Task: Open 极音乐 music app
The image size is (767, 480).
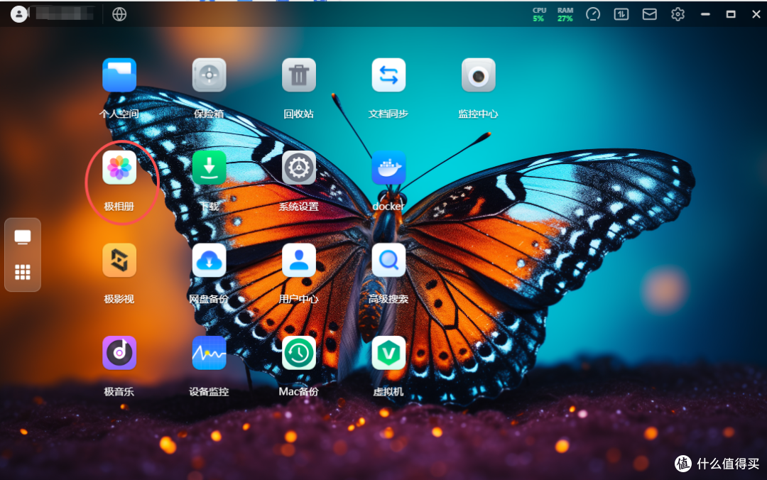Action: pos(119,353)
